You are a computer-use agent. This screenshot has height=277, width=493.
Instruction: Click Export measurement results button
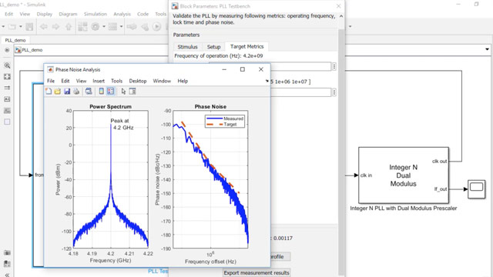257,272
